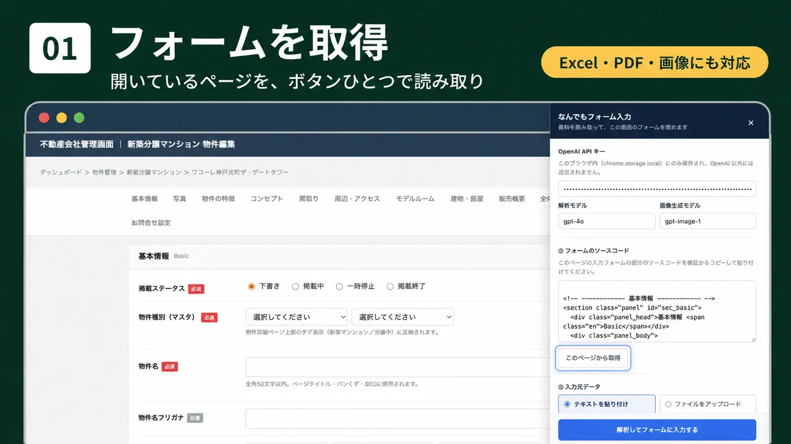
Task: Choose the ファイルをアップロード input option
Action: (x=708, y=404)
